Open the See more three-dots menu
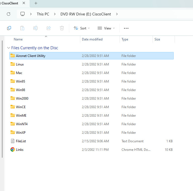 [126, 28]
